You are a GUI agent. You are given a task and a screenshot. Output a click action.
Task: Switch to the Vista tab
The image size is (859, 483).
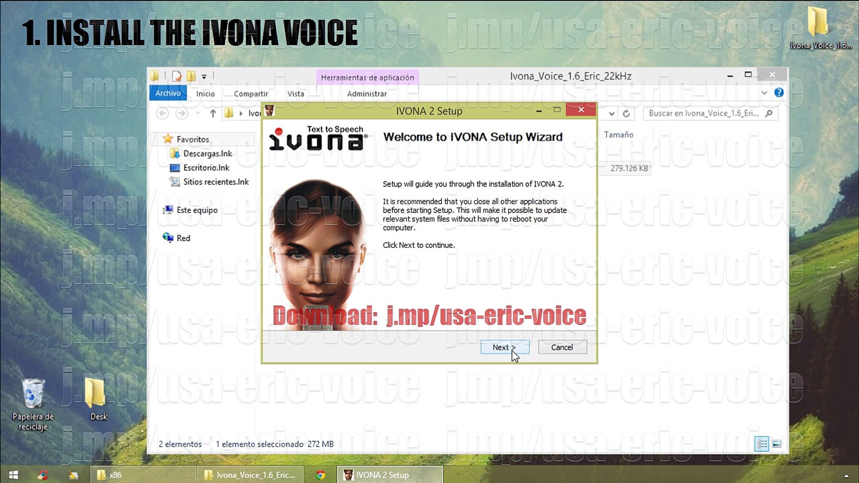tap(296, 93)
